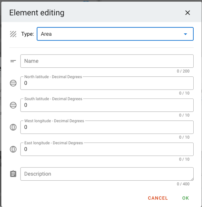
Task: Select the West longitude Decimal Degrees field
Action: [107, 127]
